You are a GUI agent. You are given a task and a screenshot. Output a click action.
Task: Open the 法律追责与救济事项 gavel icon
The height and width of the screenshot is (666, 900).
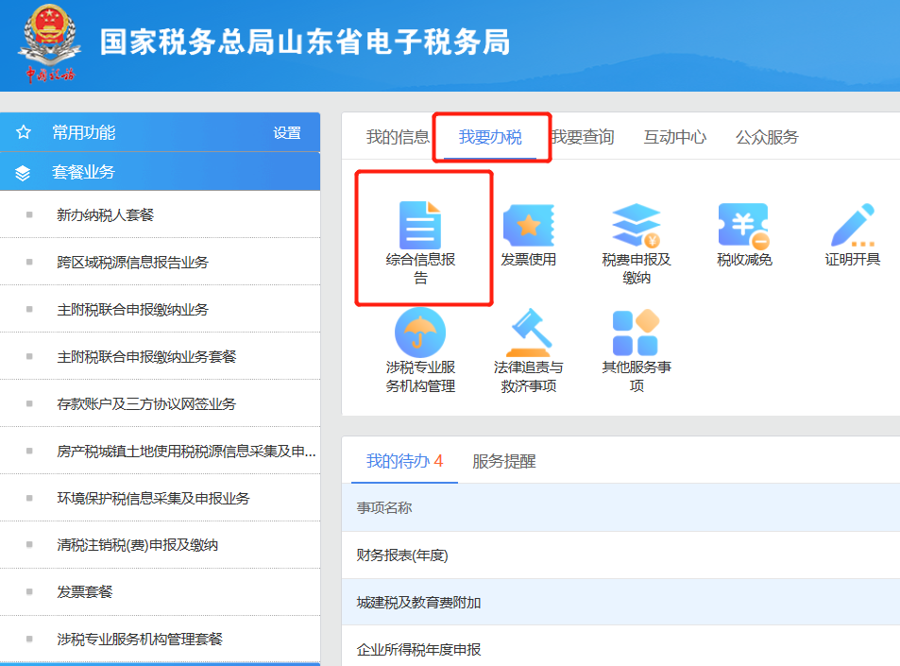528,333
